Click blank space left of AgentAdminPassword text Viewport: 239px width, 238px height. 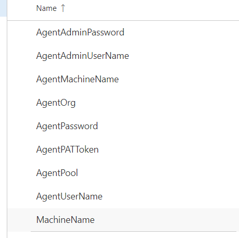(22, 32)
